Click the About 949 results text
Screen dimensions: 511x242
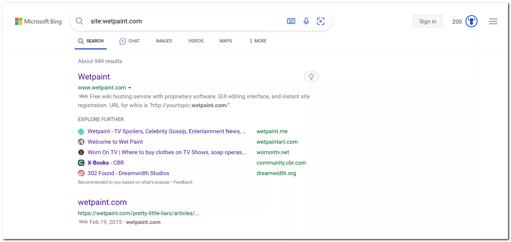pyautogui.click(x=100, y=61)
